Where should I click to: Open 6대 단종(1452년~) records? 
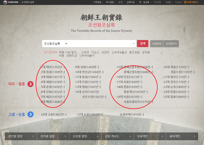pyautogui.click(x=52, y=92)
